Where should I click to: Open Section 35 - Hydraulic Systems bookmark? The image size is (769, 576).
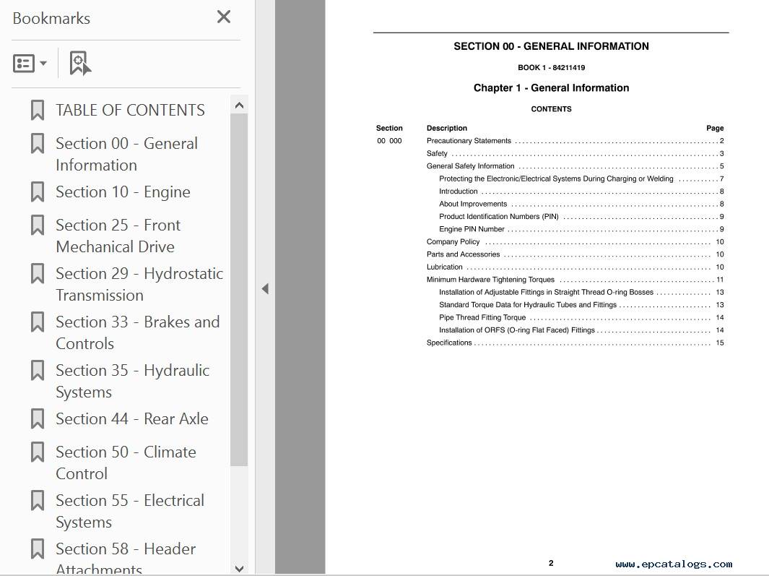132,381
